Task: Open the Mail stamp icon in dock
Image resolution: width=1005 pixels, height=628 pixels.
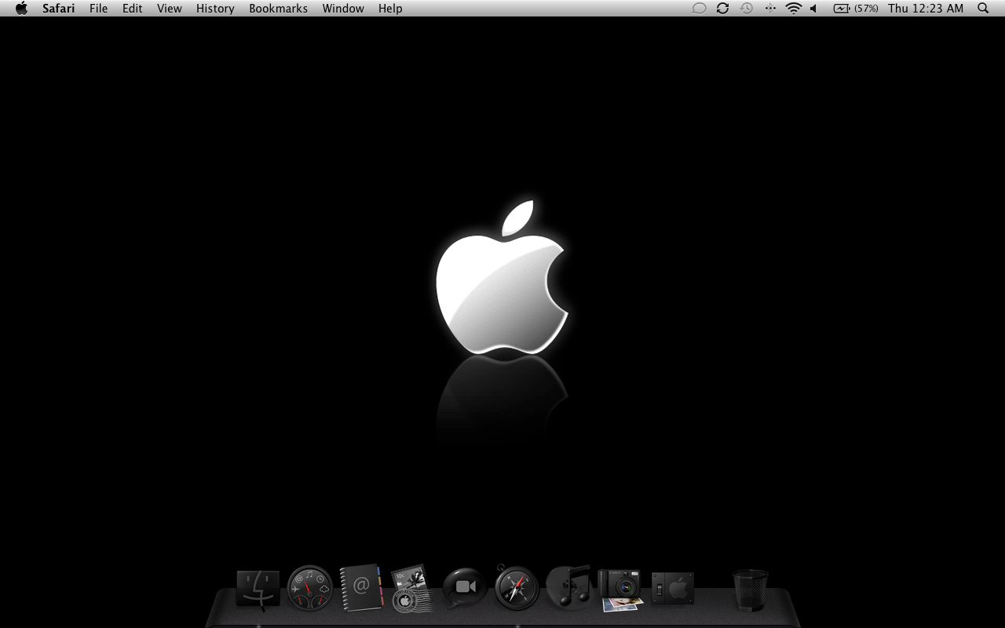Action: pyautogui.click(x=412, y=588)
